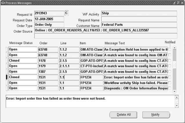Tick Notified checkbox for order 1178 row
Image resolution: width=185 pixels, height=123 pixels.
coord(170,60)
